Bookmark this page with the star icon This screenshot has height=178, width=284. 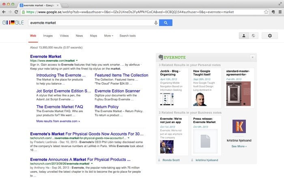click(x=266, y=12)
